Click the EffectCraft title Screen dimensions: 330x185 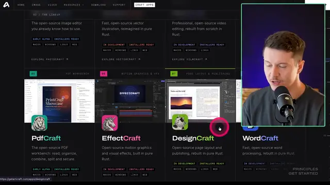pos(121,138)
